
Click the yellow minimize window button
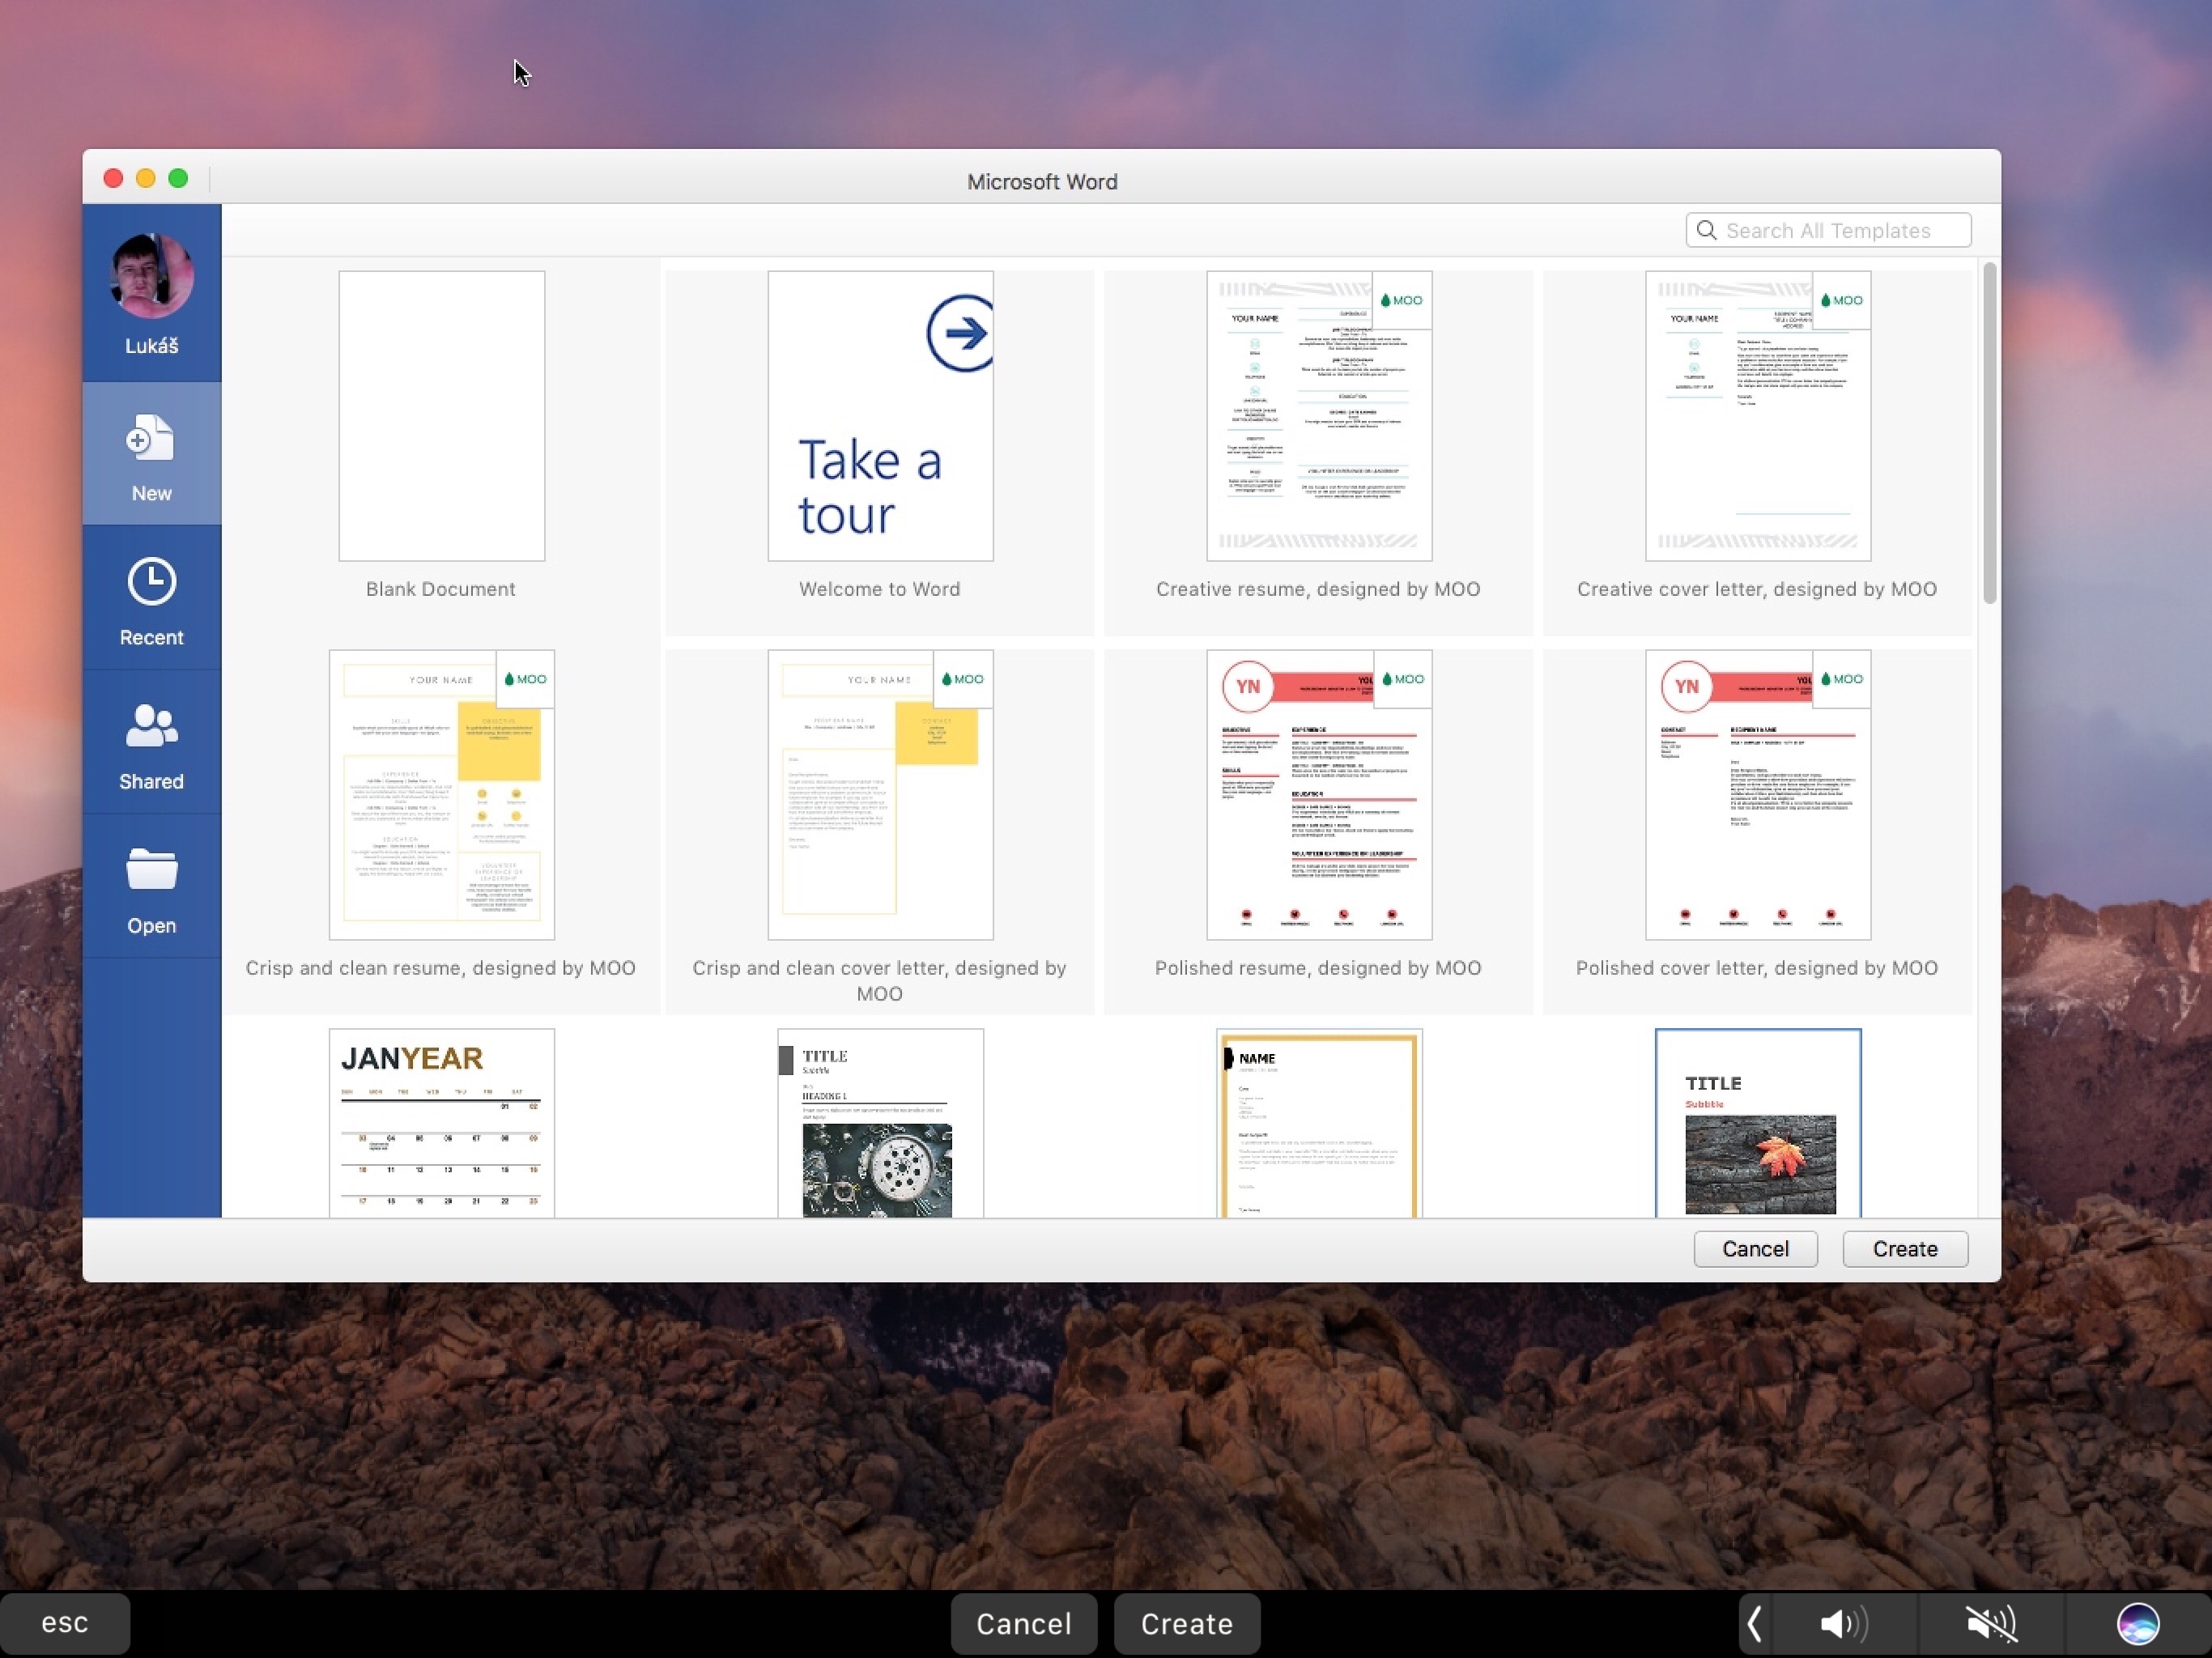tap(146, 178)
